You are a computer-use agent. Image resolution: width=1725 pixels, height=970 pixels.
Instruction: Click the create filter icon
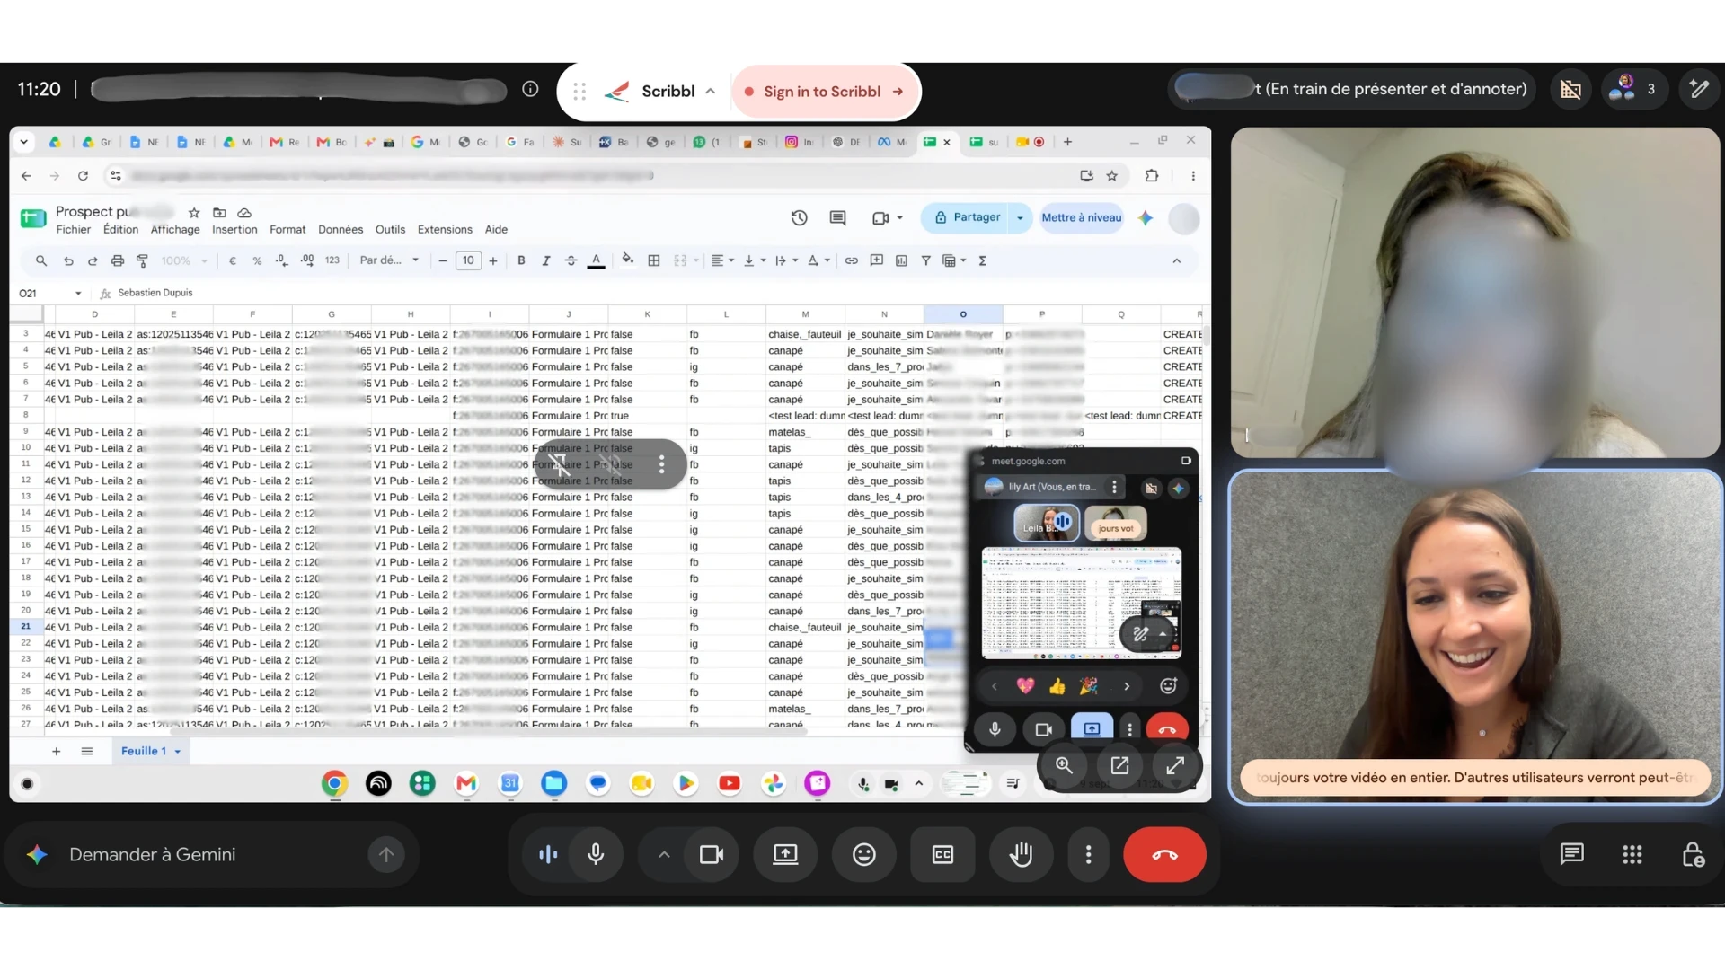pos(925,260)
